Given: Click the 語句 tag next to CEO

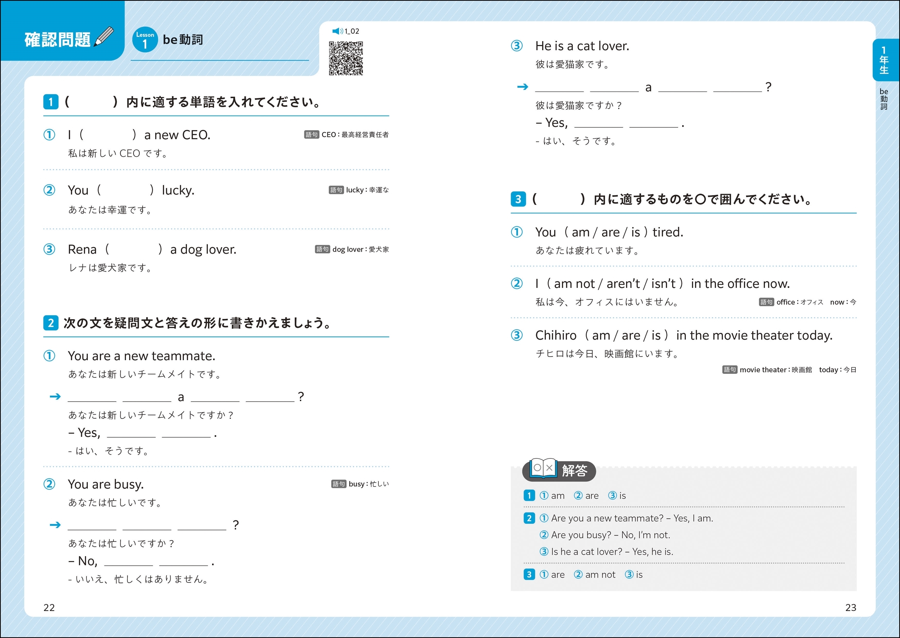Looking at the screenshot, I should click(x=311, y=135).
